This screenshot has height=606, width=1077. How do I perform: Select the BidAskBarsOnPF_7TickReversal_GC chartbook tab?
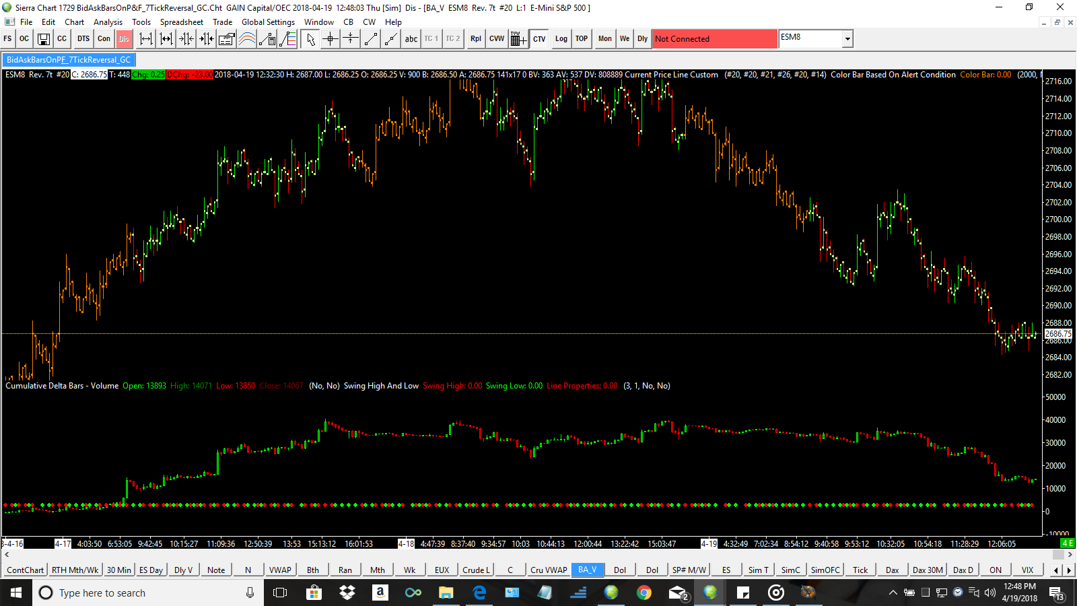point(69,60)
